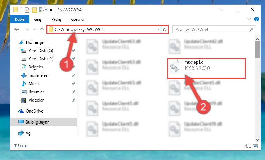265x160 pixels.
Task: Open recent locations dropdown arrow
Action: (35, 29)
